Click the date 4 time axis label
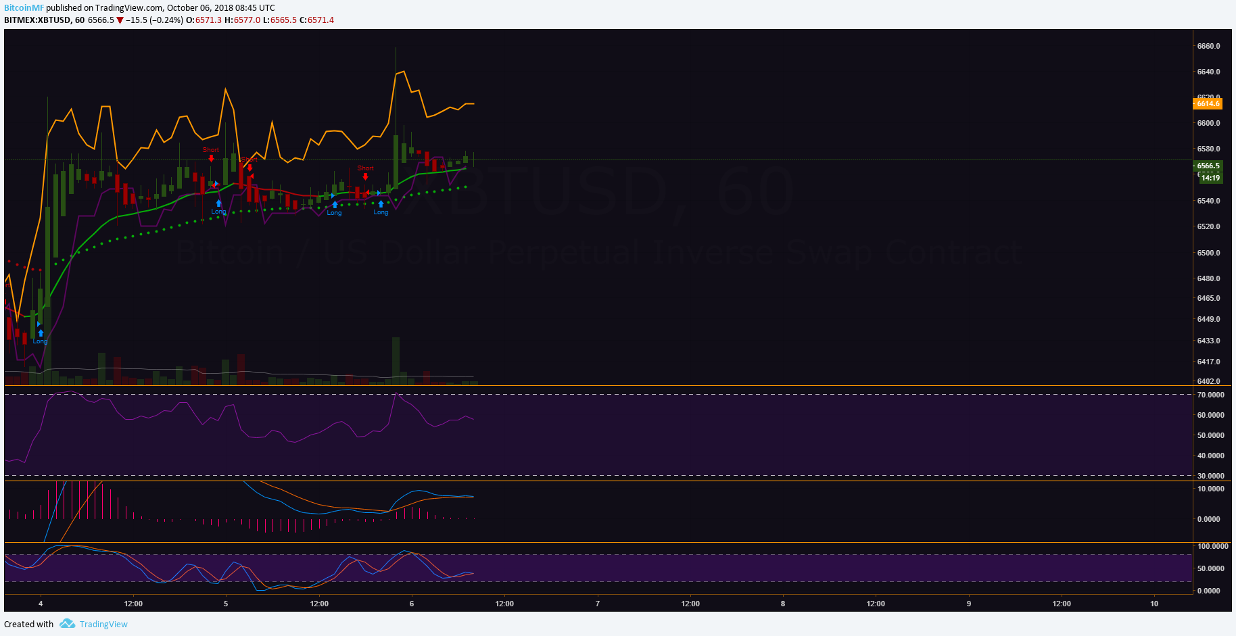This screenshot has width=1236, height=636. (x=41, y=604)
